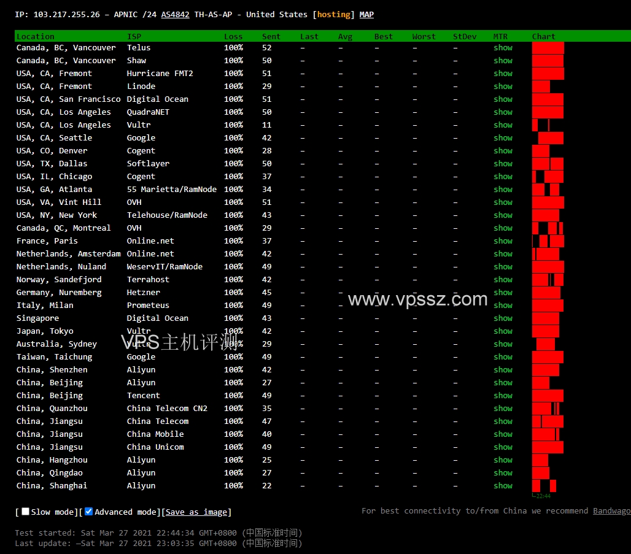This screenshot has height=554, width=631.
Task: Show MTR for Amsterdam Online.net
Action: coord(503,253)
